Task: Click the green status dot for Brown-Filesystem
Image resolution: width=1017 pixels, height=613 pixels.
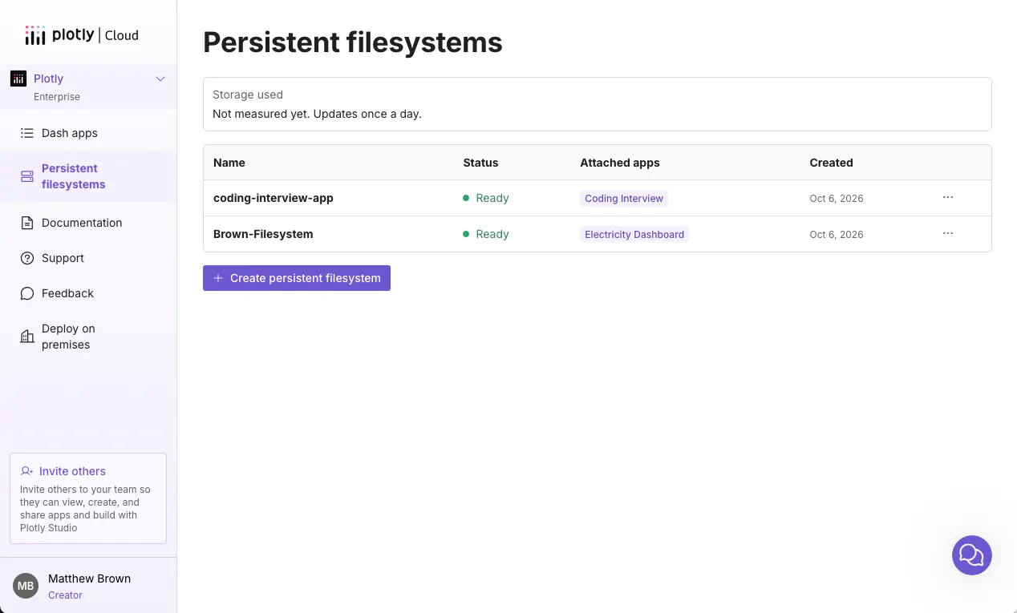Action: [x=466, y=234]
